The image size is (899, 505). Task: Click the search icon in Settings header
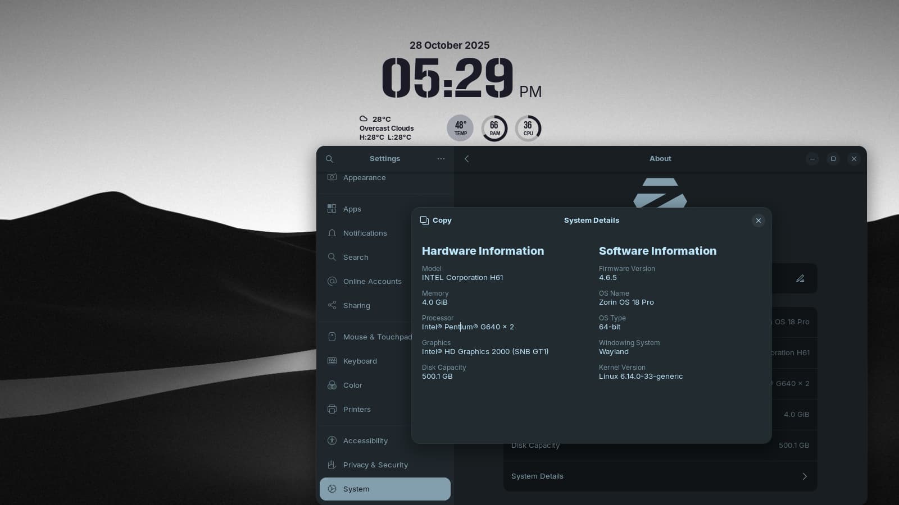330,159
